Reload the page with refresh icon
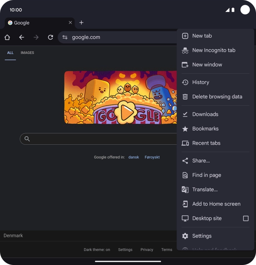The height and width of the screenshot is (265, 256). coord(50,37)
